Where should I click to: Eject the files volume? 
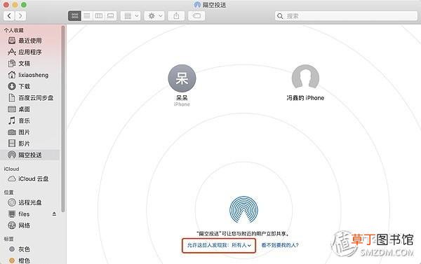tap(54, 214)
